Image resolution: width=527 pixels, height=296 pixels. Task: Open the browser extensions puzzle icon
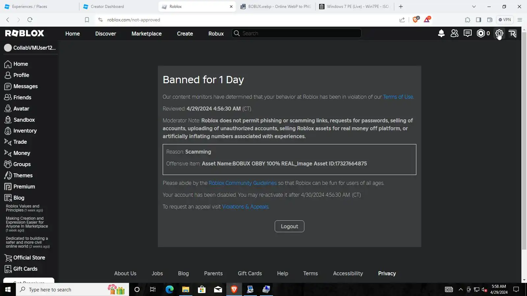click(x=467, y=20)
